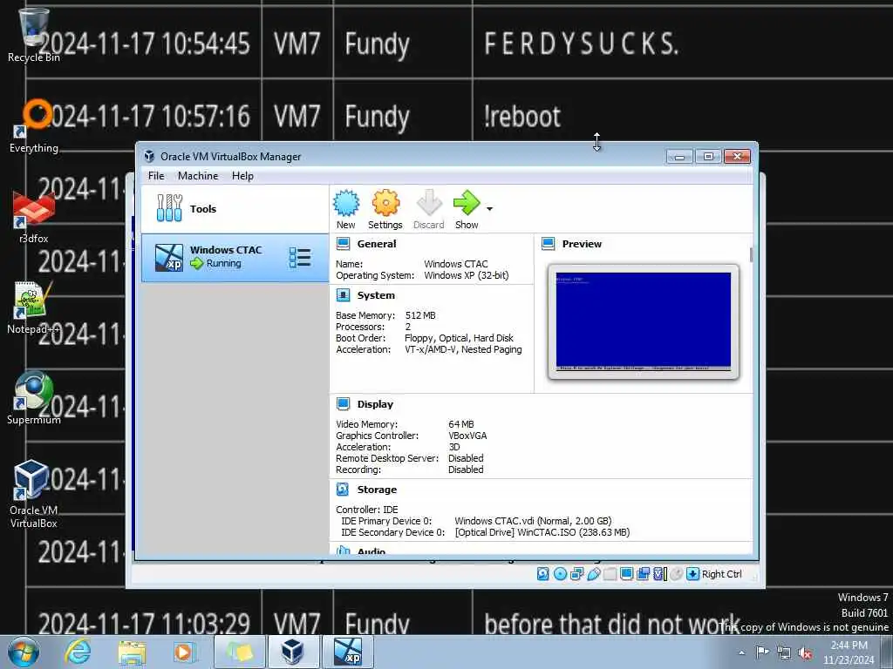The width and height of the screenshot is (893, 669).
Task: Open the dropdown arrow beside Show
Action: click(x=490, y=209)
